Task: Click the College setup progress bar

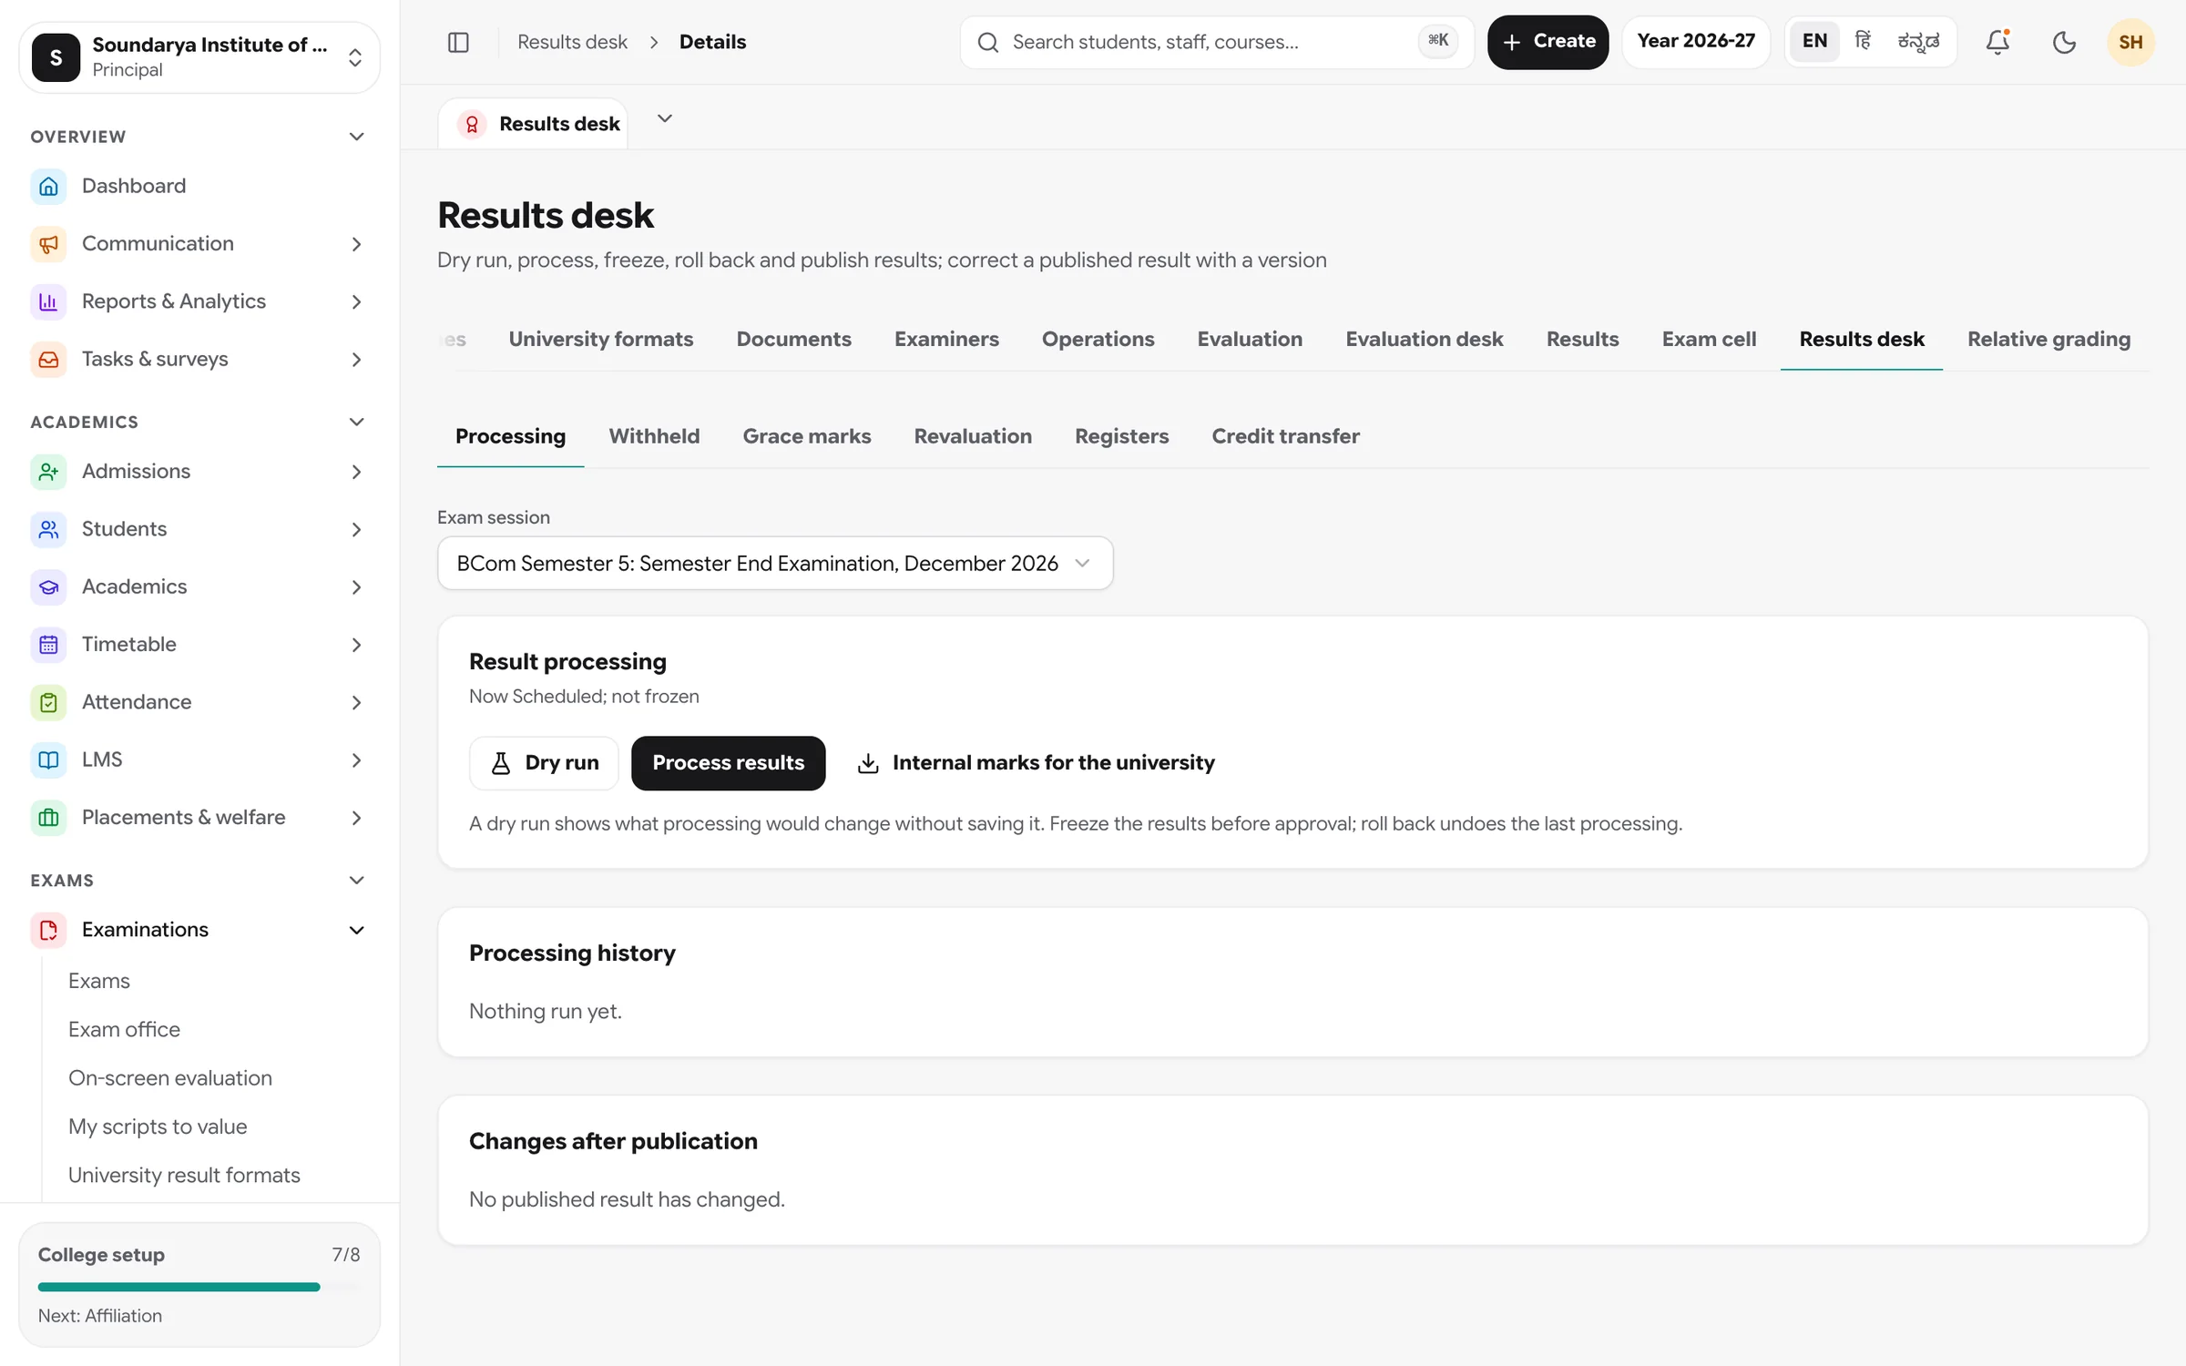Action: (199, 1287)
